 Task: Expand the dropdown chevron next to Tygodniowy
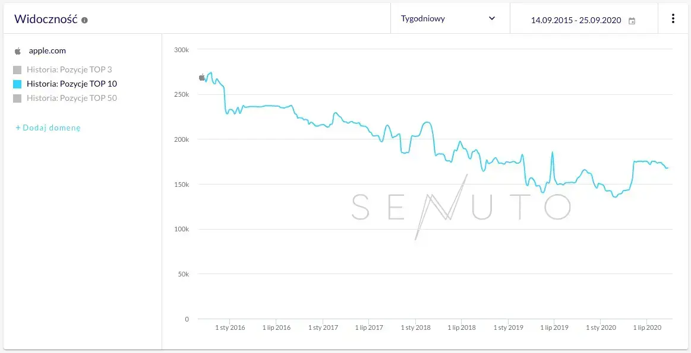tap(492, 18)
